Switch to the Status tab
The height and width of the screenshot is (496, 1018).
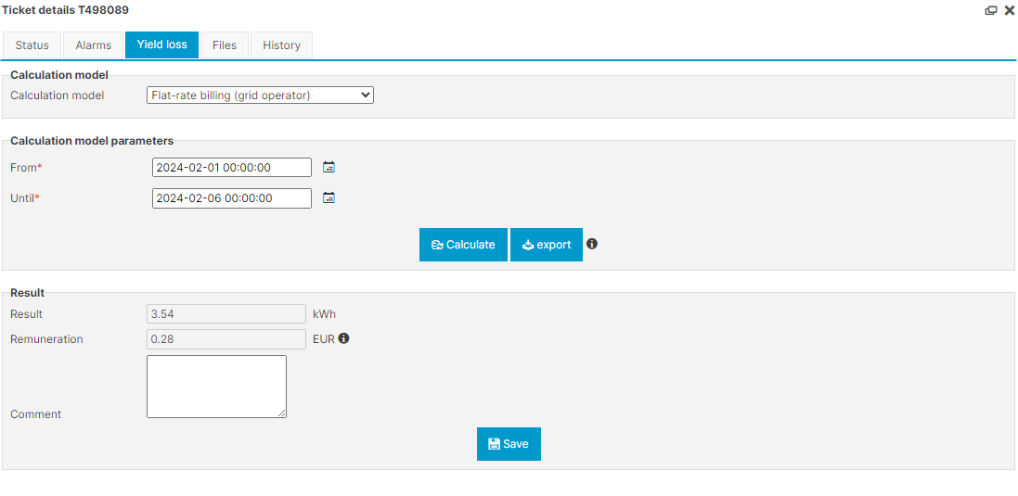[32, 45]
